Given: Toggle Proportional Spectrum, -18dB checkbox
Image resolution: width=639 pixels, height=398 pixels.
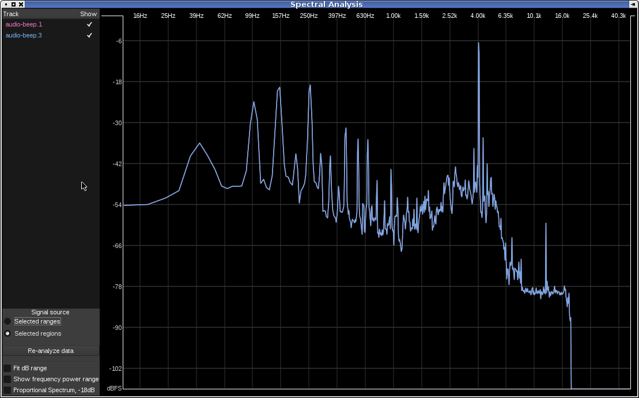Looking at the screenshot, I should point(7,391).
